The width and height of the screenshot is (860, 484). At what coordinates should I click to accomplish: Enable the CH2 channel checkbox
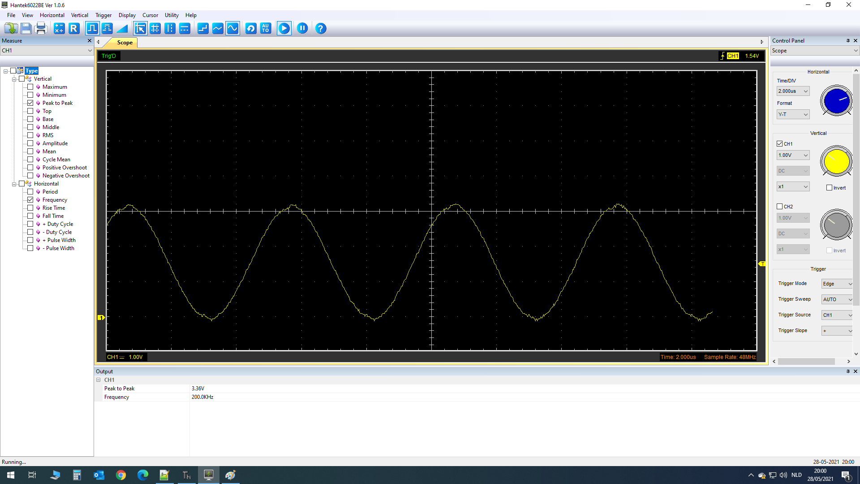coord(779,206)
